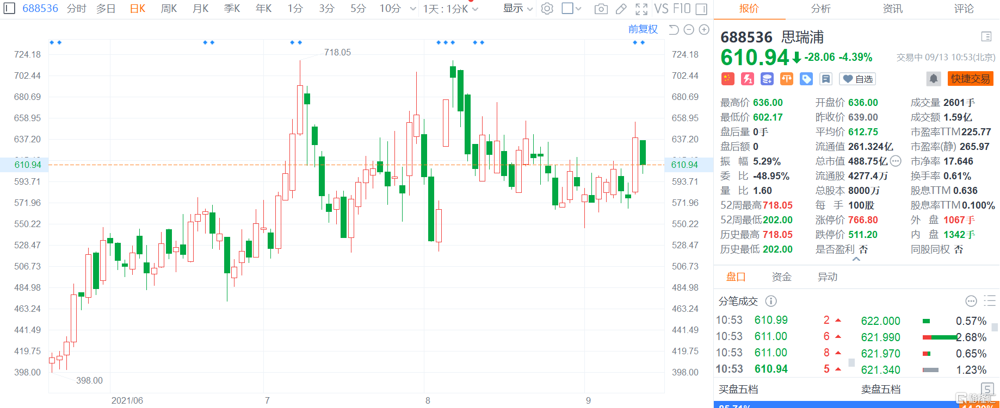Click 10:53 trade row priced 610.99

coord(780,320)
